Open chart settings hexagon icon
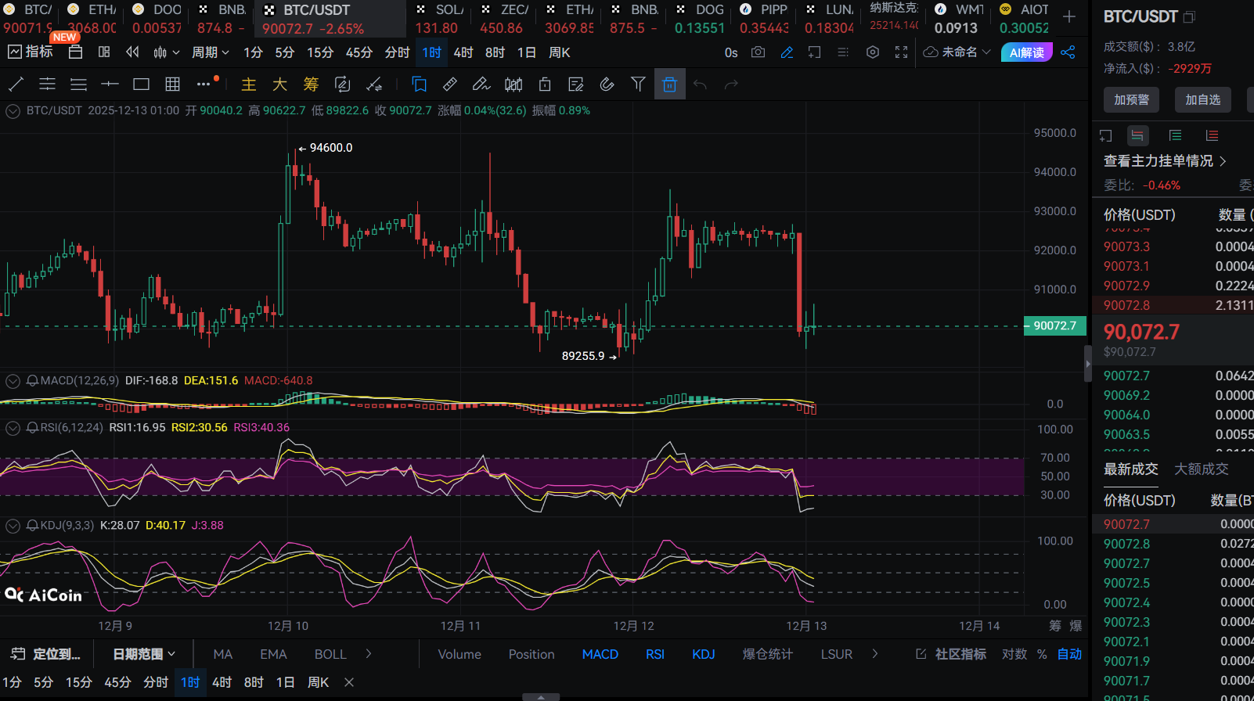 [873, 52]
